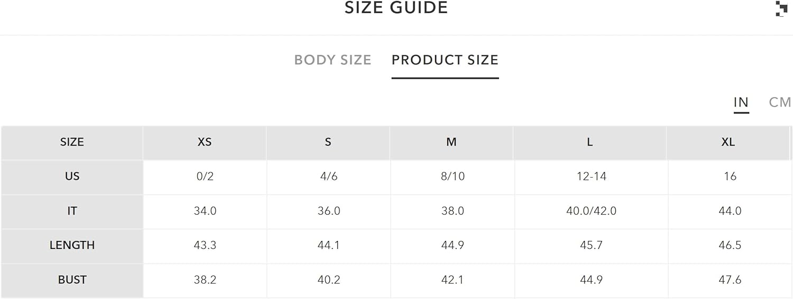Click the SIZE row header cell

pyautogui.click(x=72, y=142)
